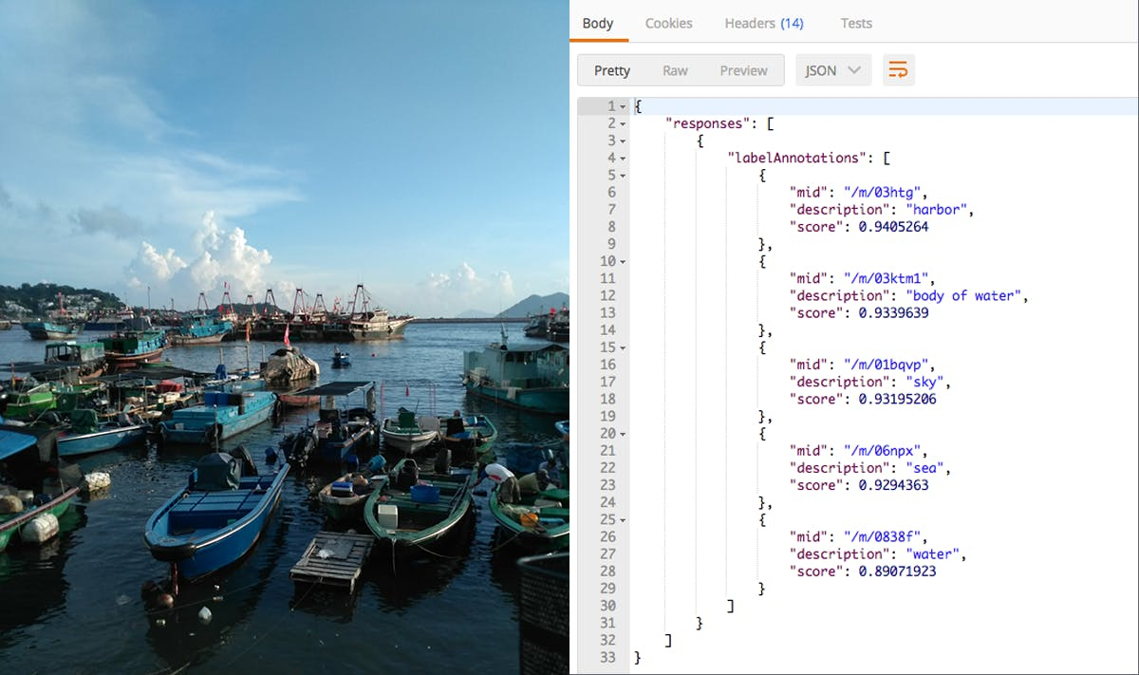Viewport: 1139px width, 675px height.
Task: Switch to the Tests tab
Action: [856, 23]
